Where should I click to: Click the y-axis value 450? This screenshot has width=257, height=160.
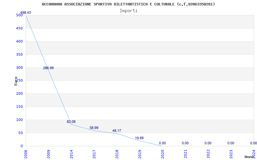[x=19, y=28]
